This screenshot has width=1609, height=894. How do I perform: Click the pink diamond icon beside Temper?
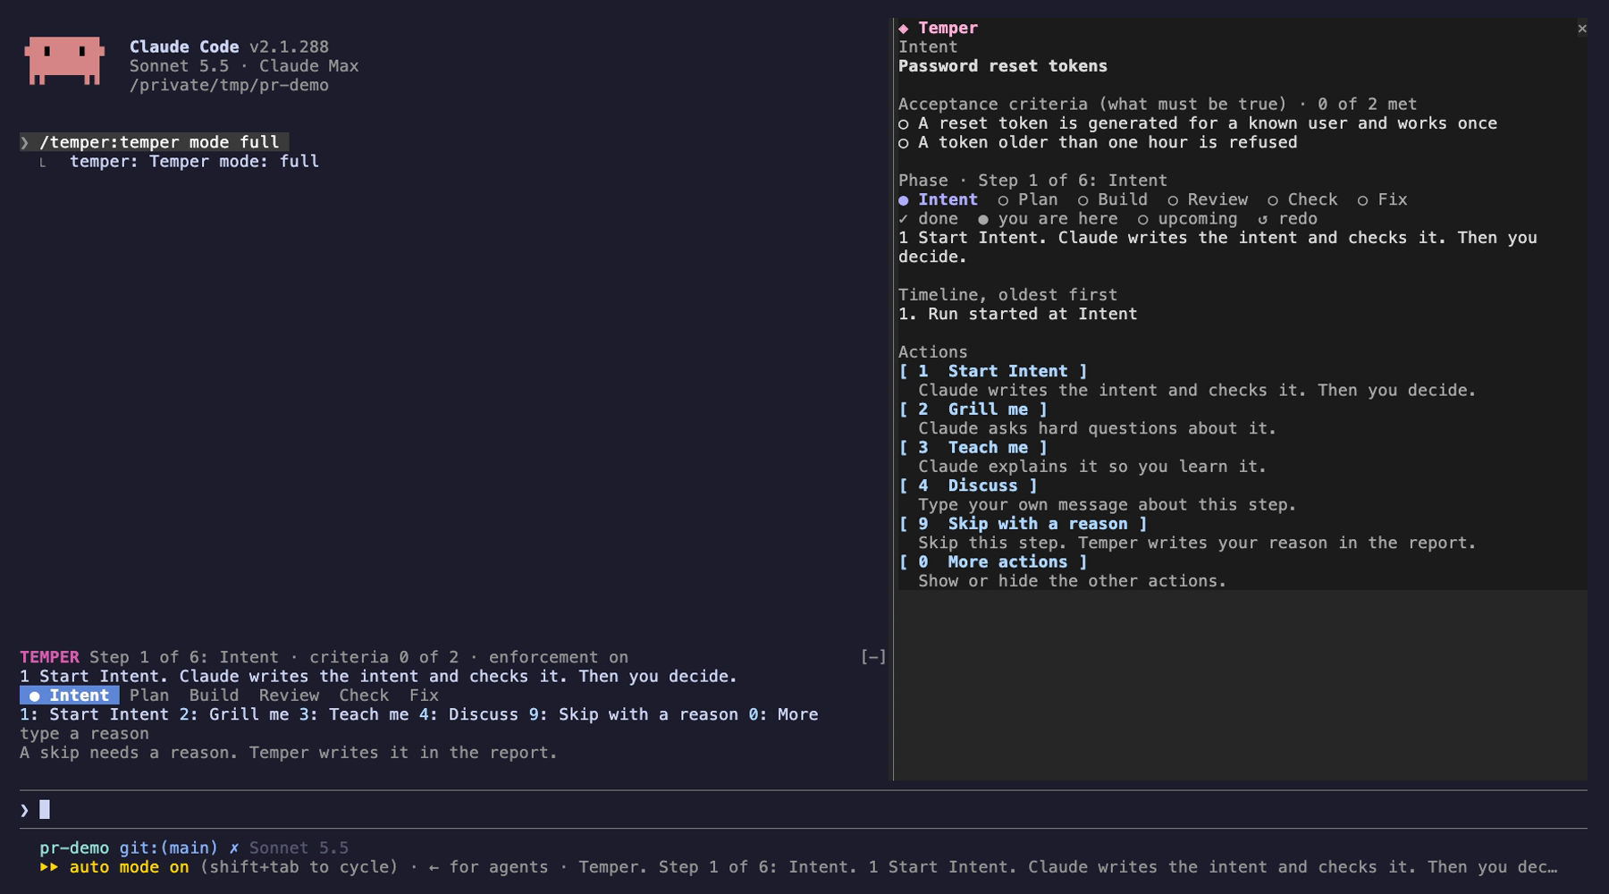(x=904, y=29)
